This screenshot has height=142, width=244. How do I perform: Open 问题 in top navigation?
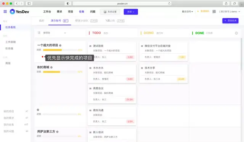pyautogui.click(x=93, y=12)
